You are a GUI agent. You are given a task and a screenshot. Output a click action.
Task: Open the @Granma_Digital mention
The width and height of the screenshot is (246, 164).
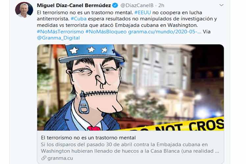[x=58, y=38]
